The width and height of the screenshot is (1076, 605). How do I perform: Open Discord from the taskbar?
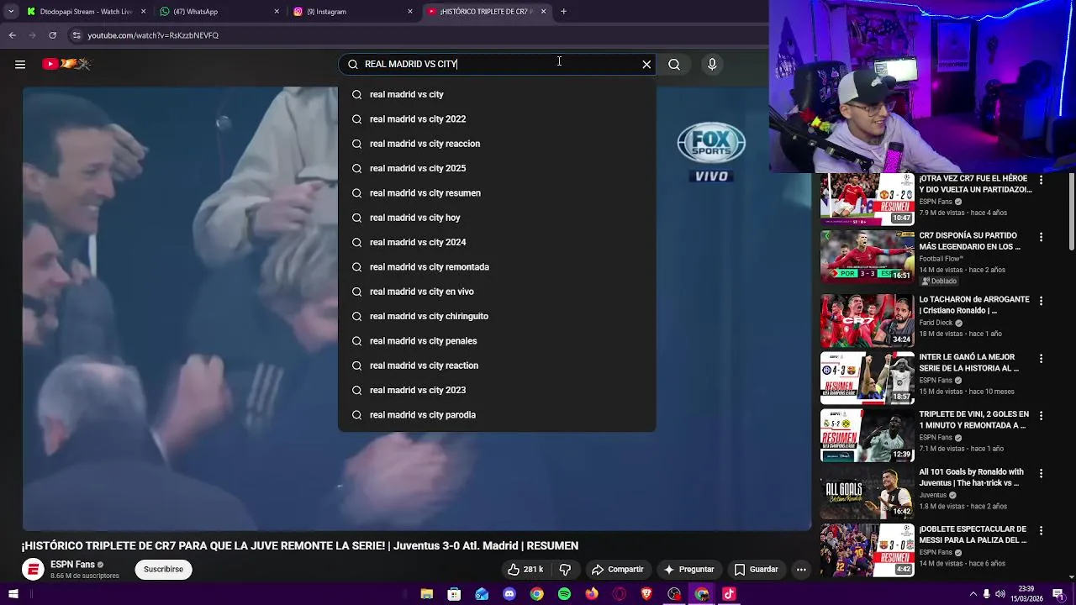[x=509, y=594]
